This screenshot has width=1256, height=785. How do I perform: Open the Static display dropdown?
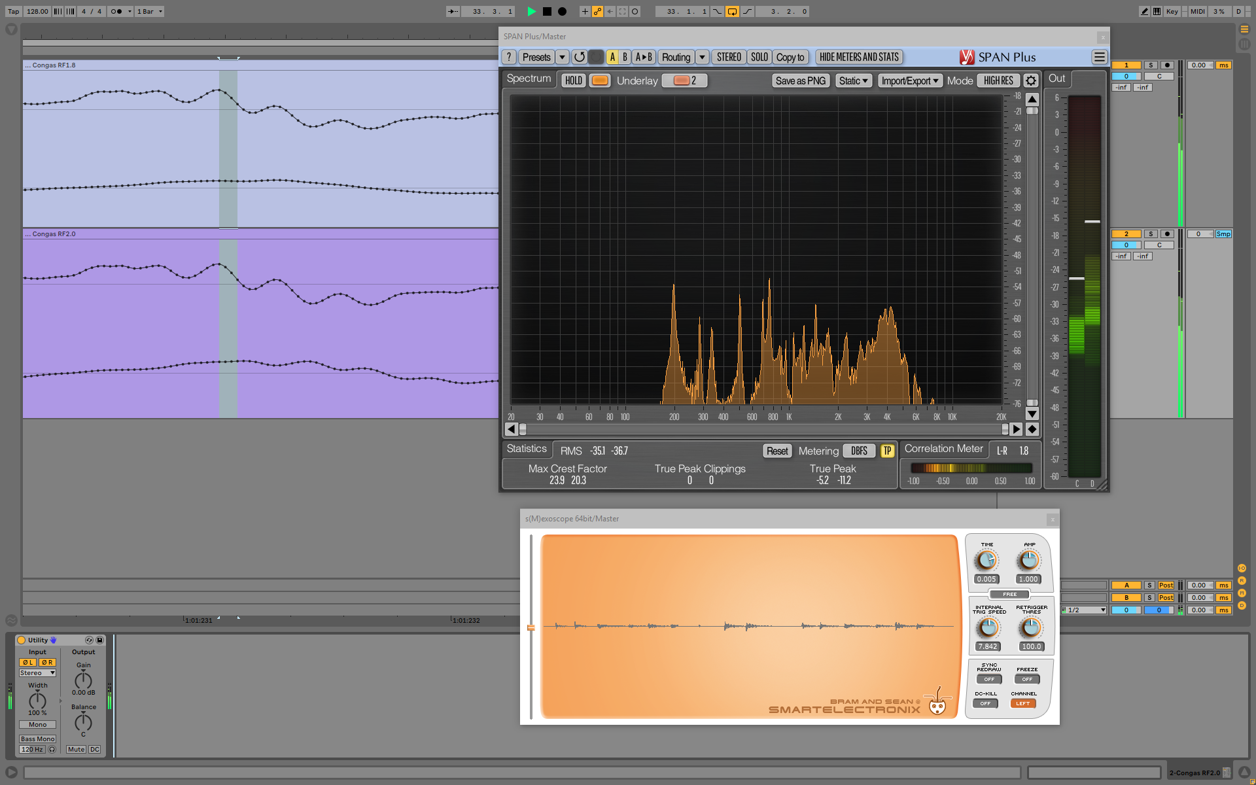tap(853, 80)
